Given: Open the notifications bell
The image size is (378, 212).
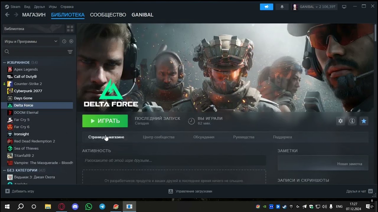Looking at the screenshot, I should pos(282,7).
